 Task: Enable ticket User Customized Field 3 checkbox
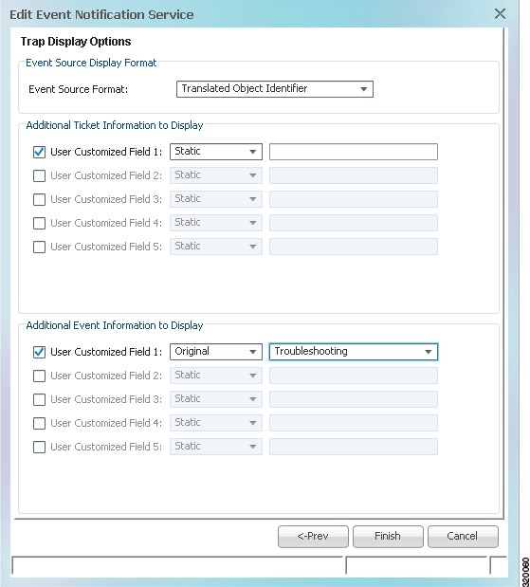coord(39,199)
